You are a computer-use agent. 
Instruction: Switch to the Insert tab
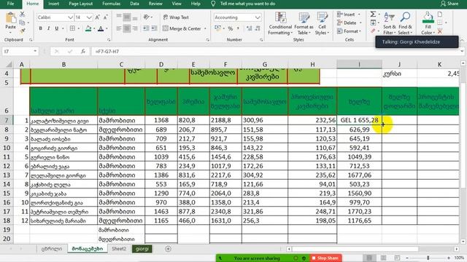tap(53, 4)
